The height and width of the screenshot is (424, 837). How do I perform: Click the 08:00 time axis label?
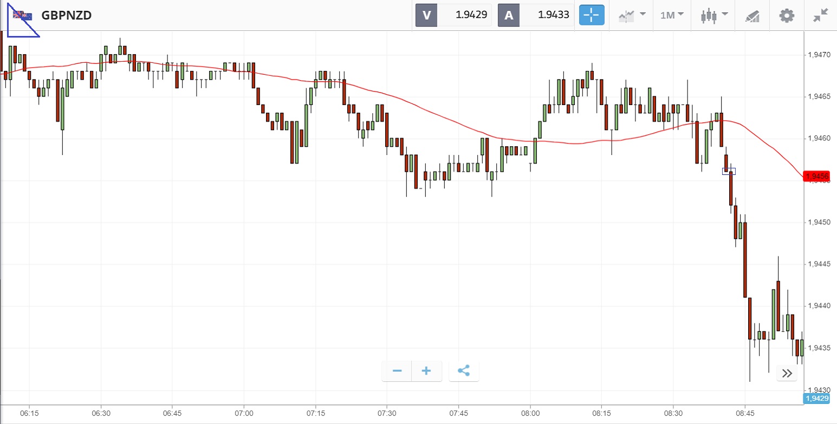pos(530,413)
